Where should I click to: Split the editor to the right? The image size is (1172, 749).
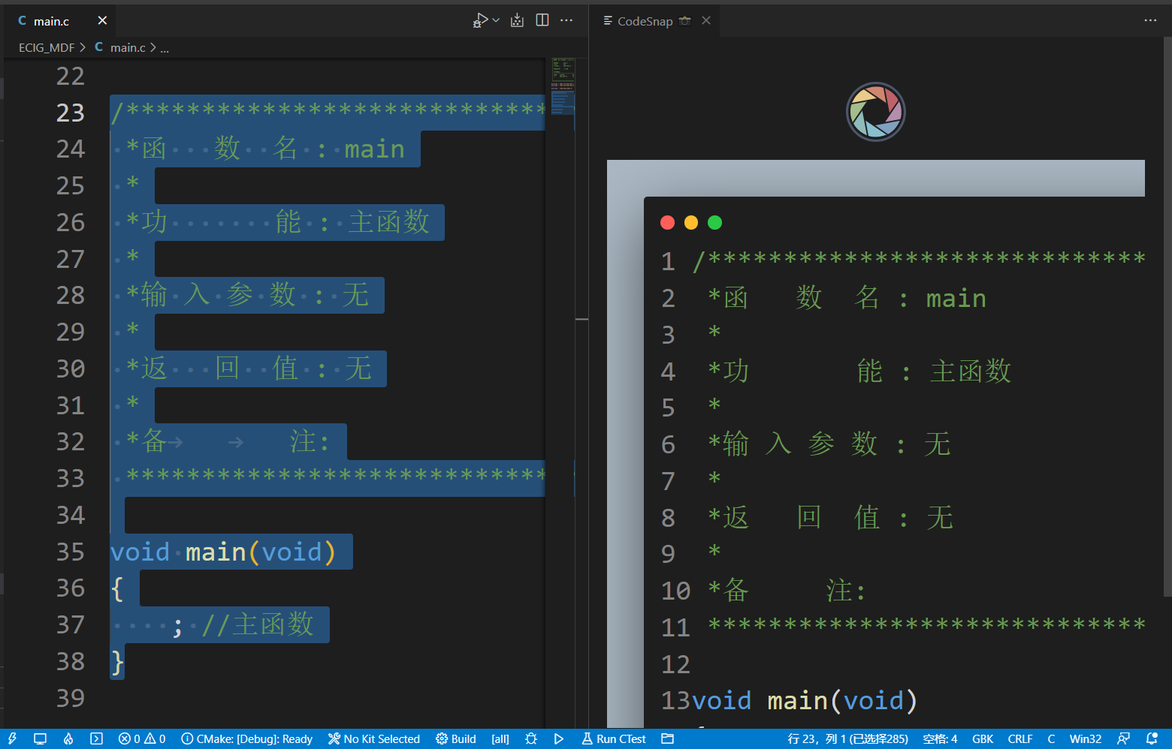click(542, 20)
